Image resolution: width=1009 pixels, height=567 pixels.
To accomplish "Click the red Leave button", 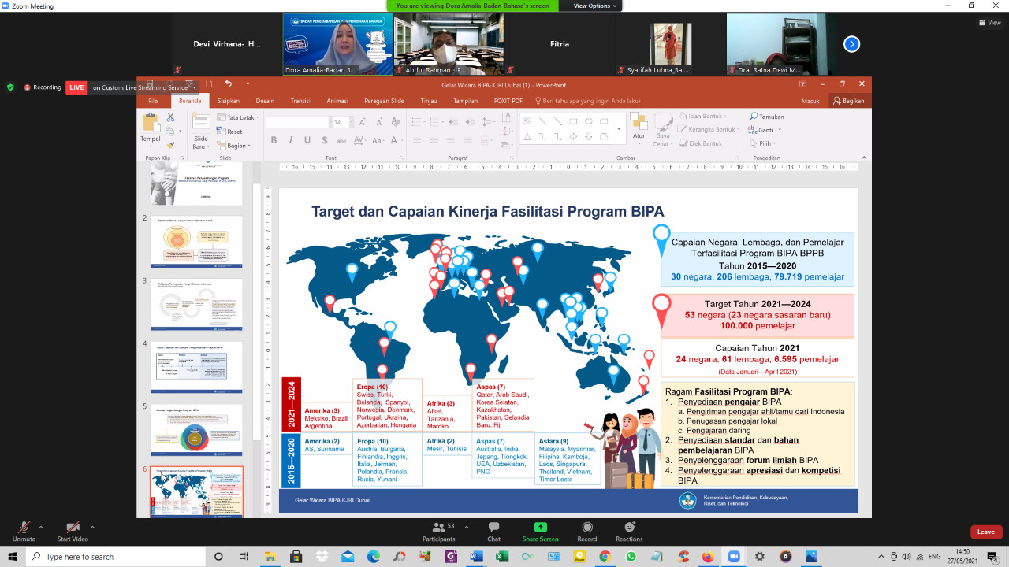I will [985, 532].
